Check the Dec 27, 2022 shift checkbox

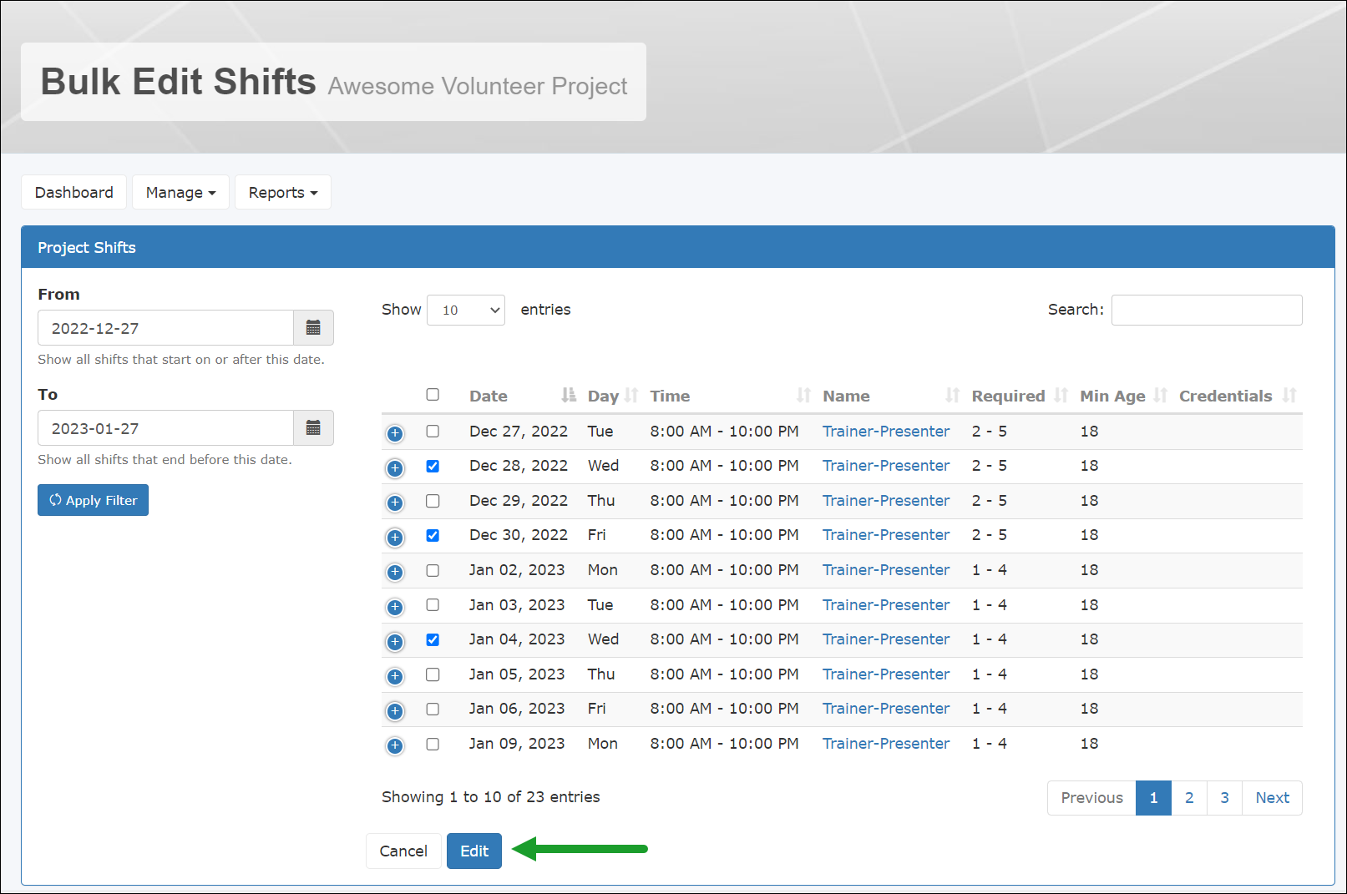point(433,432)
